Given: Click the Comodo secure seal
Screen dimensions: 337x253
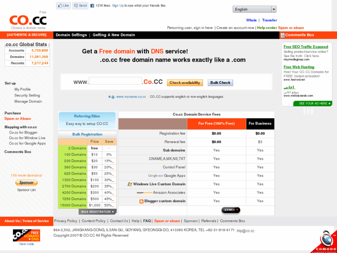Looking at the screenshot, I should tap(325, 241).
